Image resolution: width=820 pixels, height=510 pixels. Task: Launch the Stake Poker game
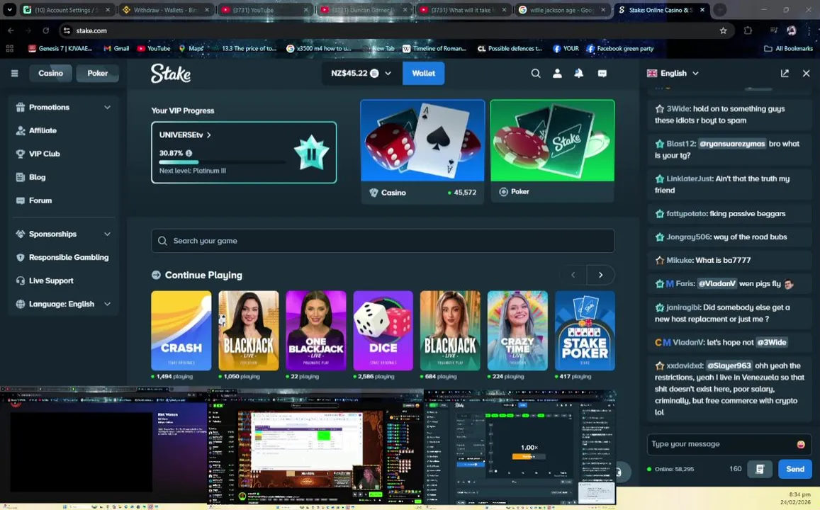point(585,331)
